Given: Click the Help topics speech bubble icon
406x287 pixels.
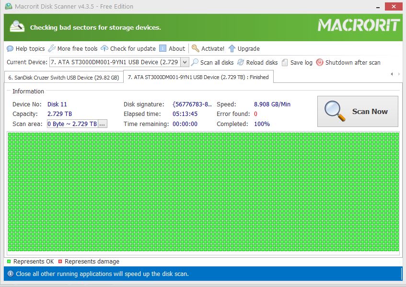Looking at the screenshot, I should 10,49.
